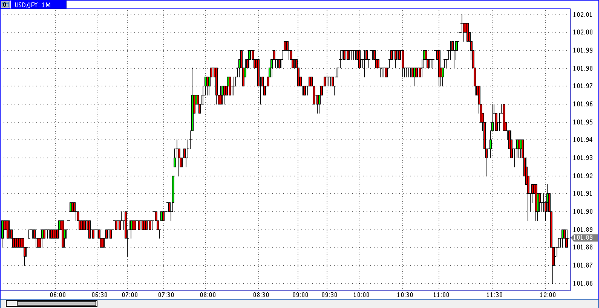The image size is (599, 308).
Task: Click the 06:30 time axis label
Action: pos(100,295)
